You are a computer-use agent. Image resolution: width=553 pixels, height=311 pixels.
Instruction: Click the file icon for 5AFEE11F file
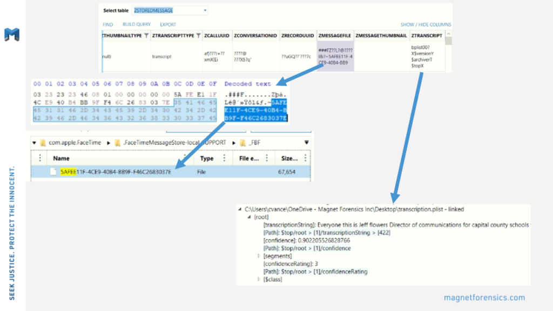(53, 172)
